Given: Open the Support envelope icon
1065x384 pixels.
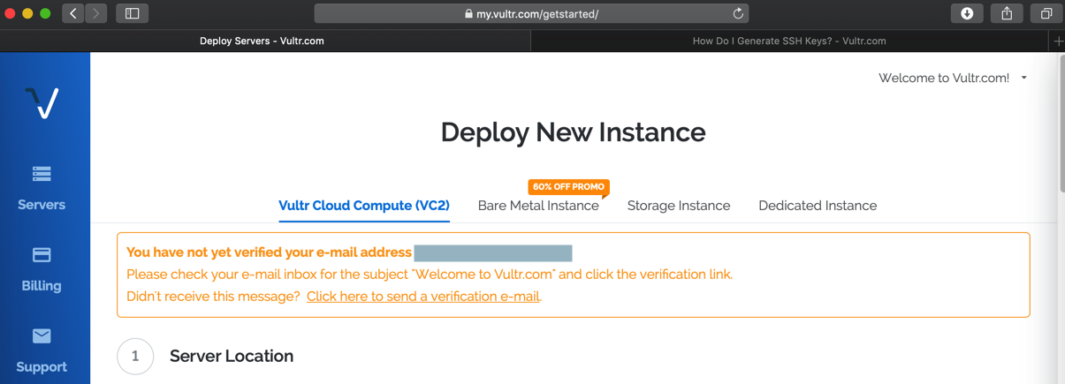Looking at the screenshot, I should (x=42, y=336).
